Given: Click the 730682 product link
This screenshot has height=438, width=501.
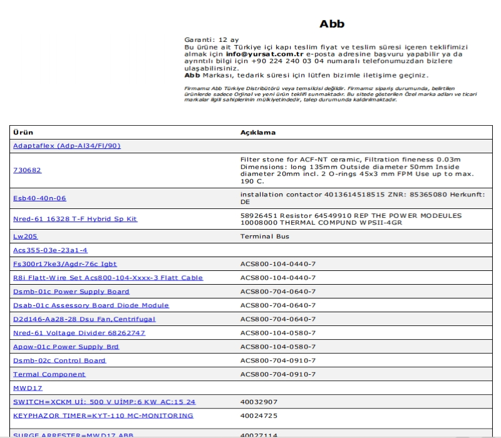Looking at the screenshot, I should (x=27, y=170).
